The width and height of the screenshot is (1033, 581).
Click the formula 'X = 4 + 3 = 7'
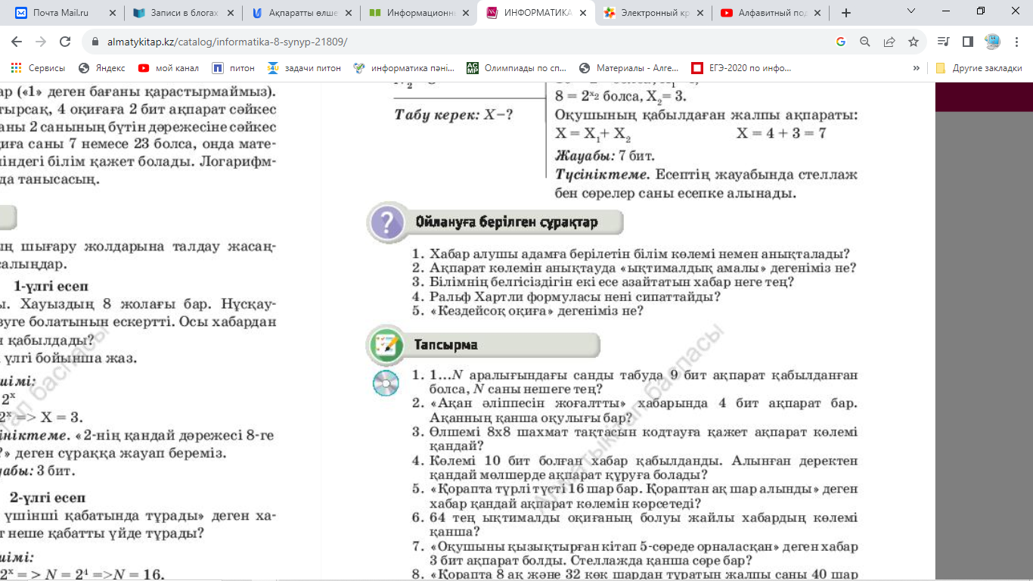pyautogui.click(x=781, y=133)
